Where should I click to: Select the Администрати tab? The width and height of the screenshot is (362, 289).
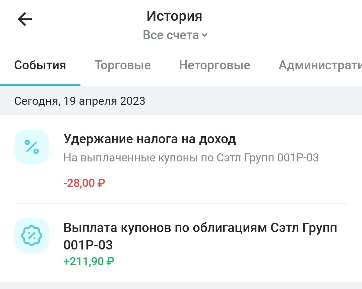coord(320,65)
